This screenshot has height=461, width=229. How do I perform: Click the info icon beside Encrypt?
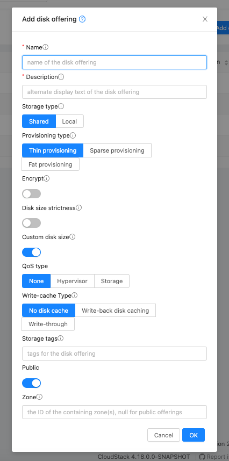[46, 178]
